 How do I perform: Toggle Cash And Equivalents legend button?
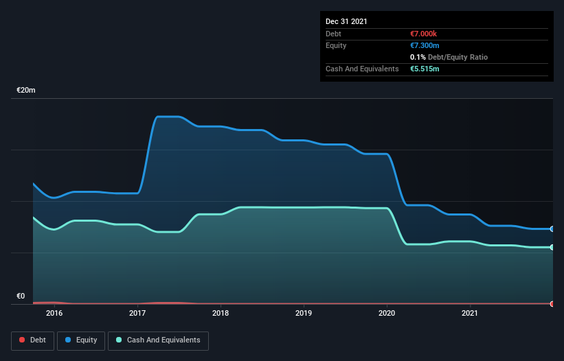click(x=158, y=340)
